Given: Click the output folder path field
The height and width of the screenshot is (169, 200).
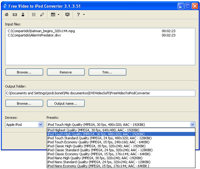Looking at the screenshot, I should (100, 93).
